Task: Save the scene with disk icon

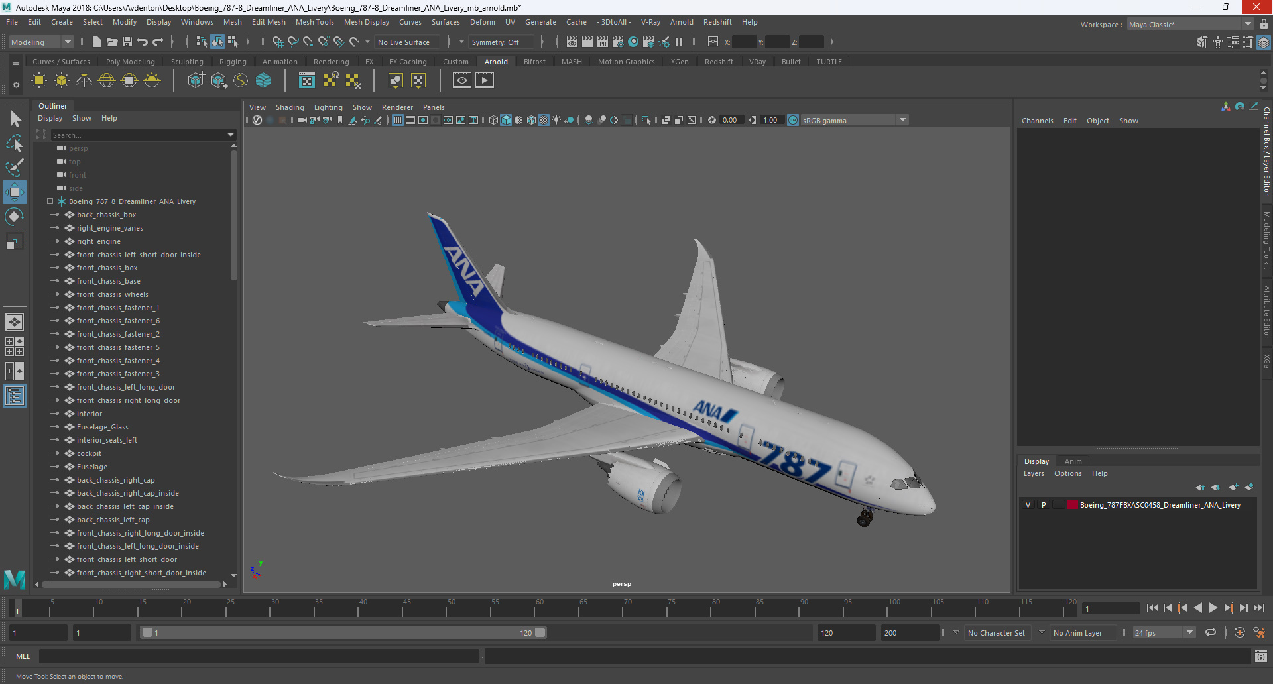Action: click(127, 42)
